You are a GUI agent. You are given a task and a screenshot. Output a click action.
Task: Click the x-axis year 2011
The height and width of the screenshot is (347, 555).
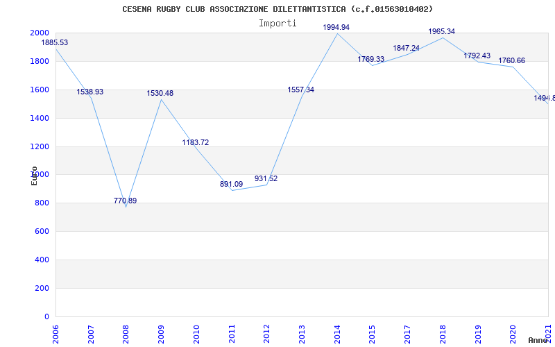[232, 335]
